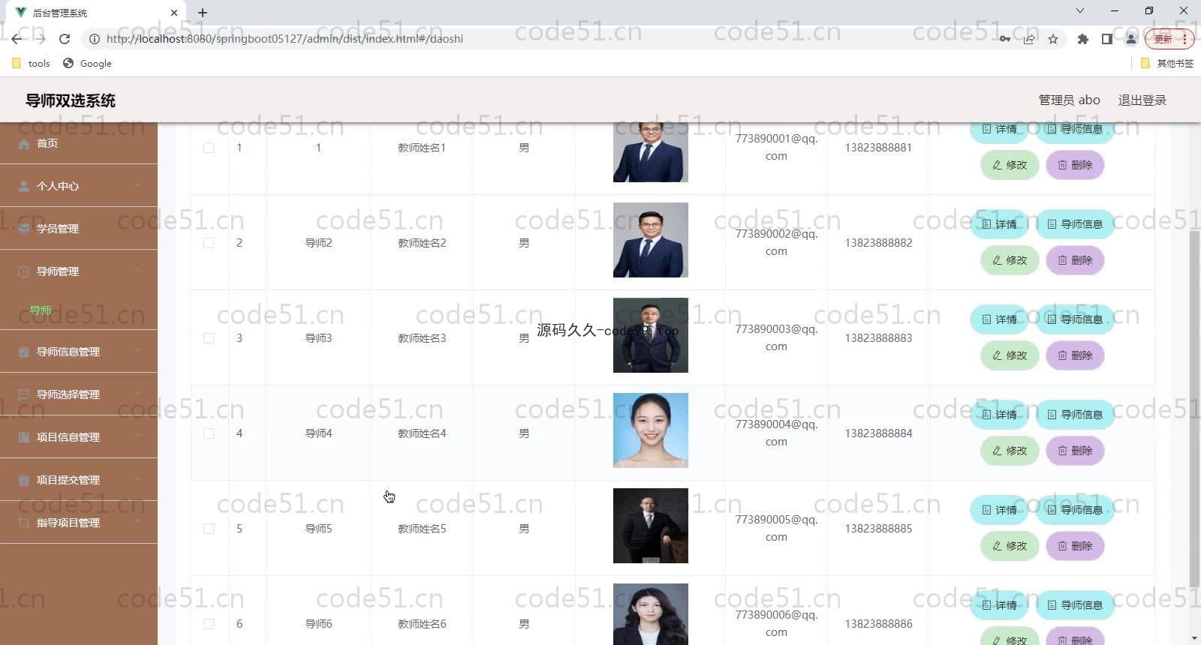The image size is (1201, 645).
Task: Click the vertical page scrollbar
Action: pyautogui.click(x=1194, y=409)
